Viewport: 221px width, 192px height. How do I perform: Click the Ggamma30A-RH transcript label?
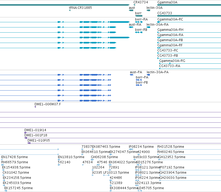click(x=170, y=30)
